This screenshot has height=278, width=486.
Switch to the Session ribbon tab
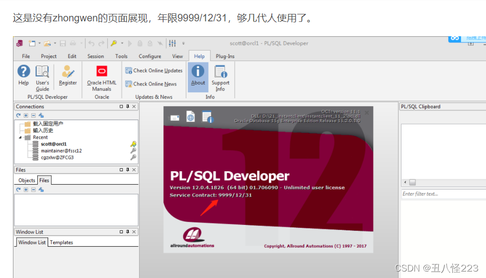95,56
